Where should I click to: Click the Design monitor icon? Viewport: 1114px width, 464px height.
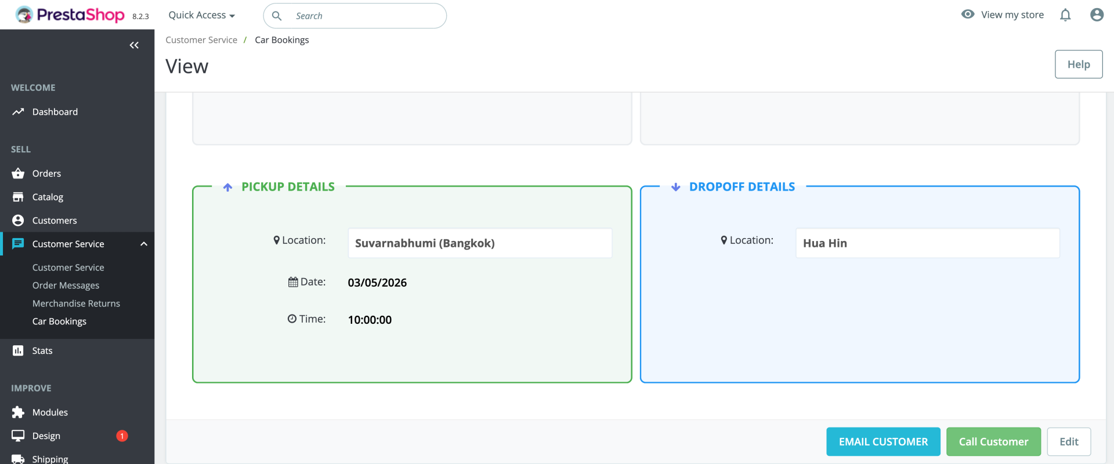coord(18,436)
